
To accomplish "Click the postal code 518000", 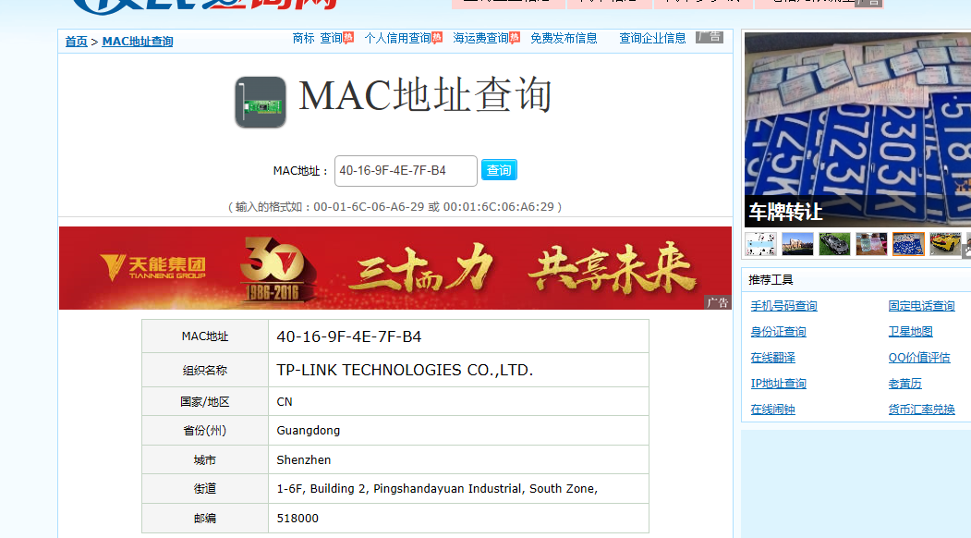I will point(297,519).
